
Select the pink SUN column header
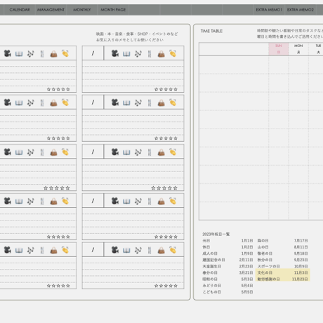tap(279, 49)
